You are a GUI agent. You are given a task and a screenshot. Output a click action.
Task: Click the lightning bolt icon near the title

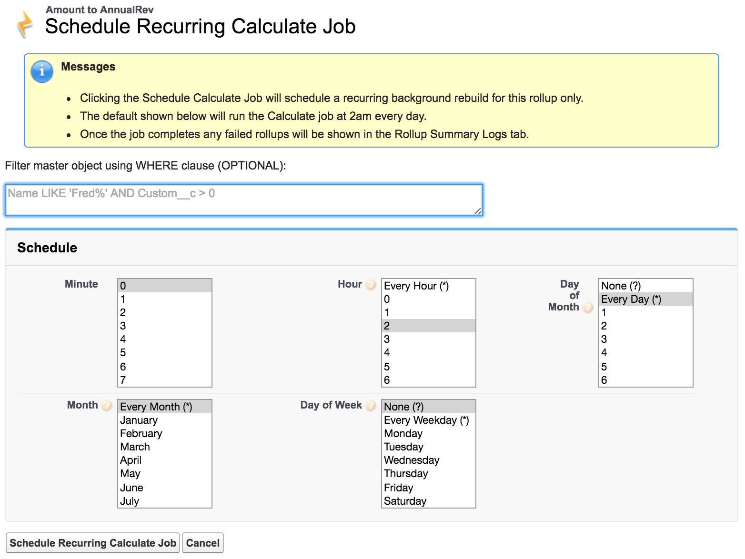tap(25, 24)
